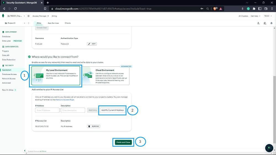Open the Grammarly extension icon
Screen dimensions: 276x155
(248, 9)
